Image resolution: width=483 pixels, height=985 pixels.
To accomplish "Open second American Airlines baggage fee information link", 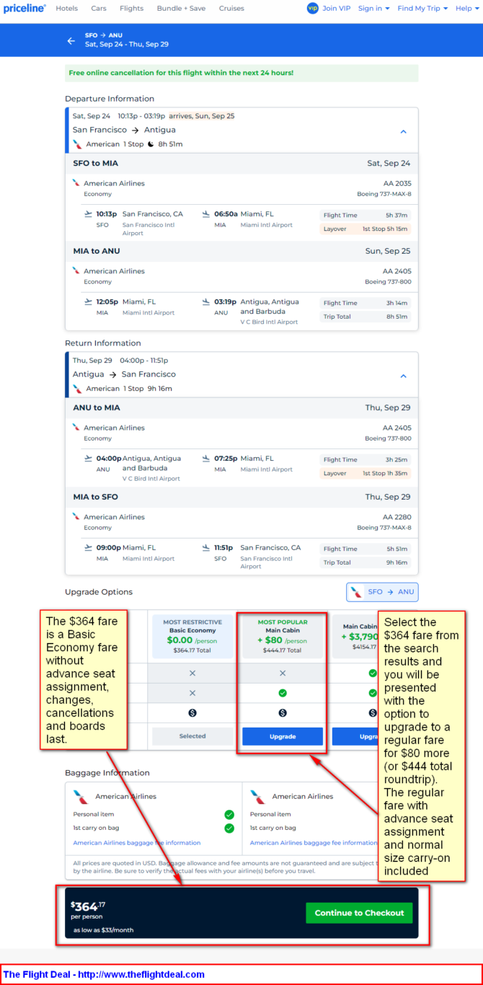I will (x=314, y=843).
